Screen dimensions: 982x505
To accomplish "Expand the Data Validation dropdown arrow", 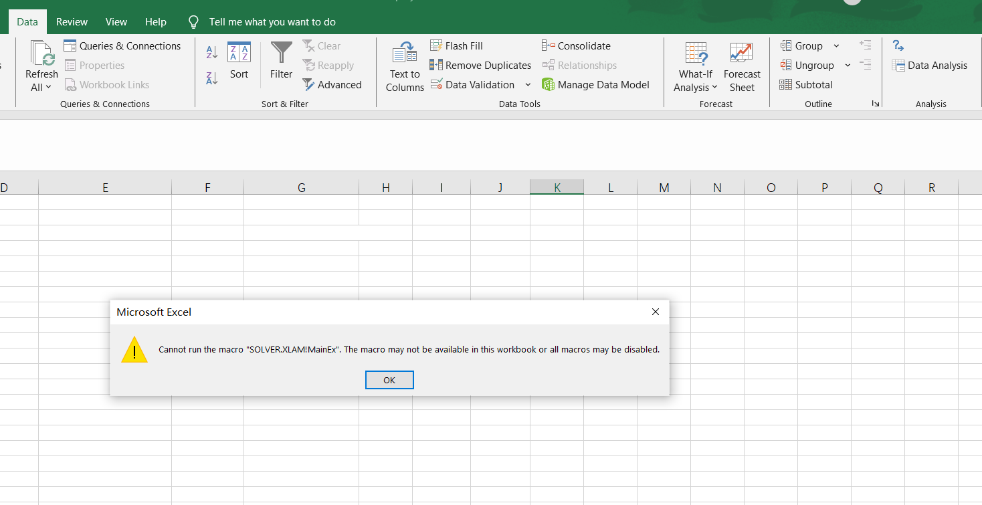I will tap(528, 84).
